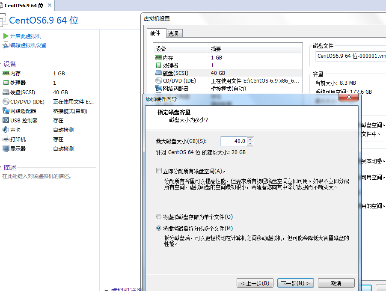Select 将虚拟磁盘拆分成多个文件 option

[x=159, y=228]
